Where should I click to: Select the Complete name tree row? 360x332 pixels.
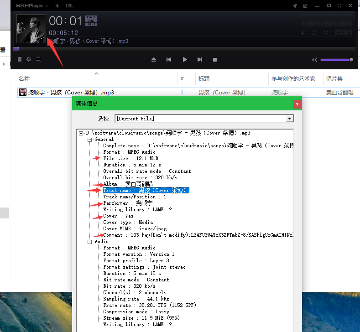point(198,145)
